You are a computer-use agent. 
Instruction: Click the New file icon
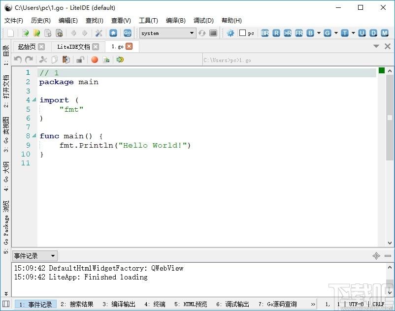11,33
